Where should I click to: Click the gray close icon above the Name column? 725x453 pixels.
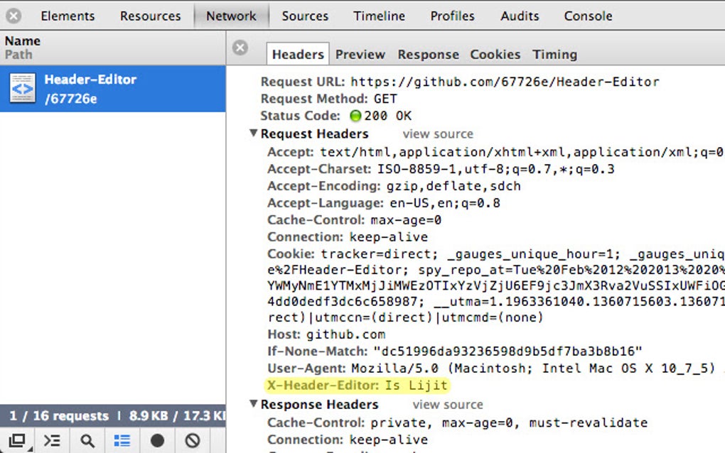tap(12, 14)
